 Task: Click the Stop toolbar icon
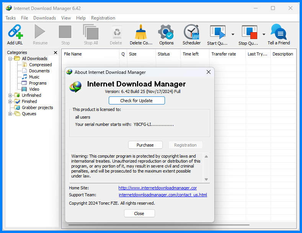pos(65,32)
